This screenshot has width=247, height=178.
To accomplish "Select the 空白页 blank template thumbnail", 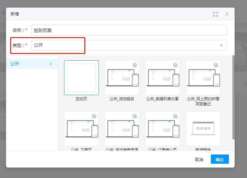I will (81, 78).
